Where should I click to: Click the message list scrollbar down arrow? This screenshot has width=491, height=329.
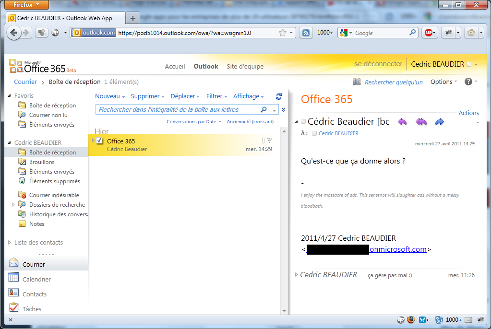[x=284, y=311]
